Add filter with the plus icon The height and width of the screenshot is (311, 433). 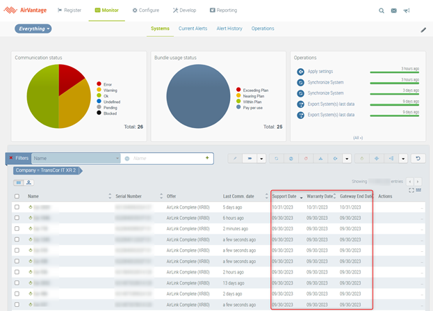click(x=207, y=158)
